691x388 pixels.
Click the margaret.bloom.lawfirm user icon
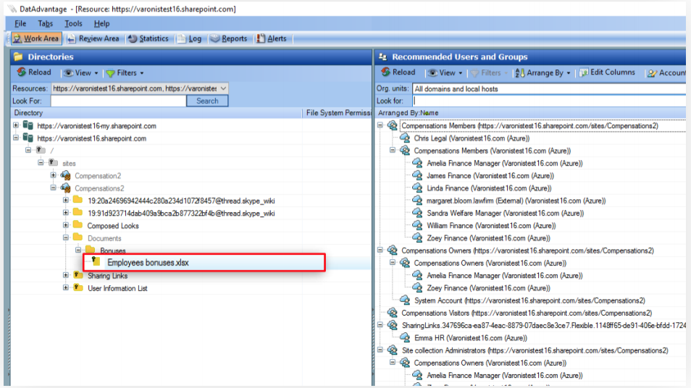(x=417, y=201)
